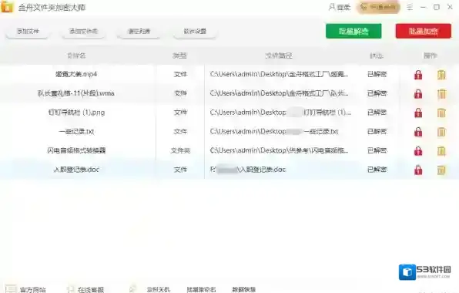Click the 文件路径 column header

click(x=279, y=56)
